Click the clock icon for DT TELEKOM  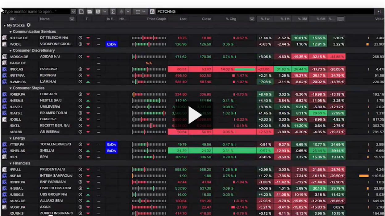tap(80, 38)
